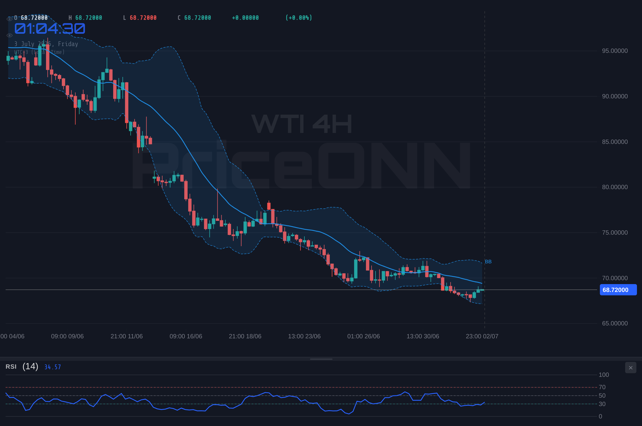Click the RSI value 34.57
The width and height of the screenshot is (642, 426).
(53, 367)
